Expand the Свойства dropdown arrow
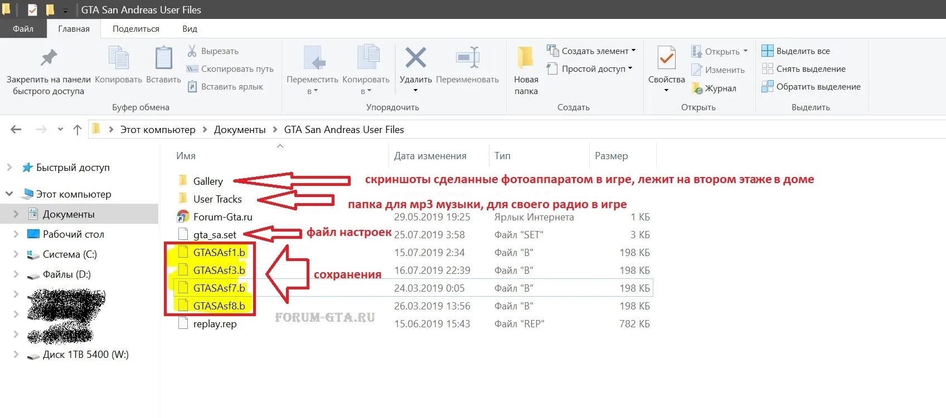This screenshot has height=418, width=946. pyautogui.click(x=666, y=90)
